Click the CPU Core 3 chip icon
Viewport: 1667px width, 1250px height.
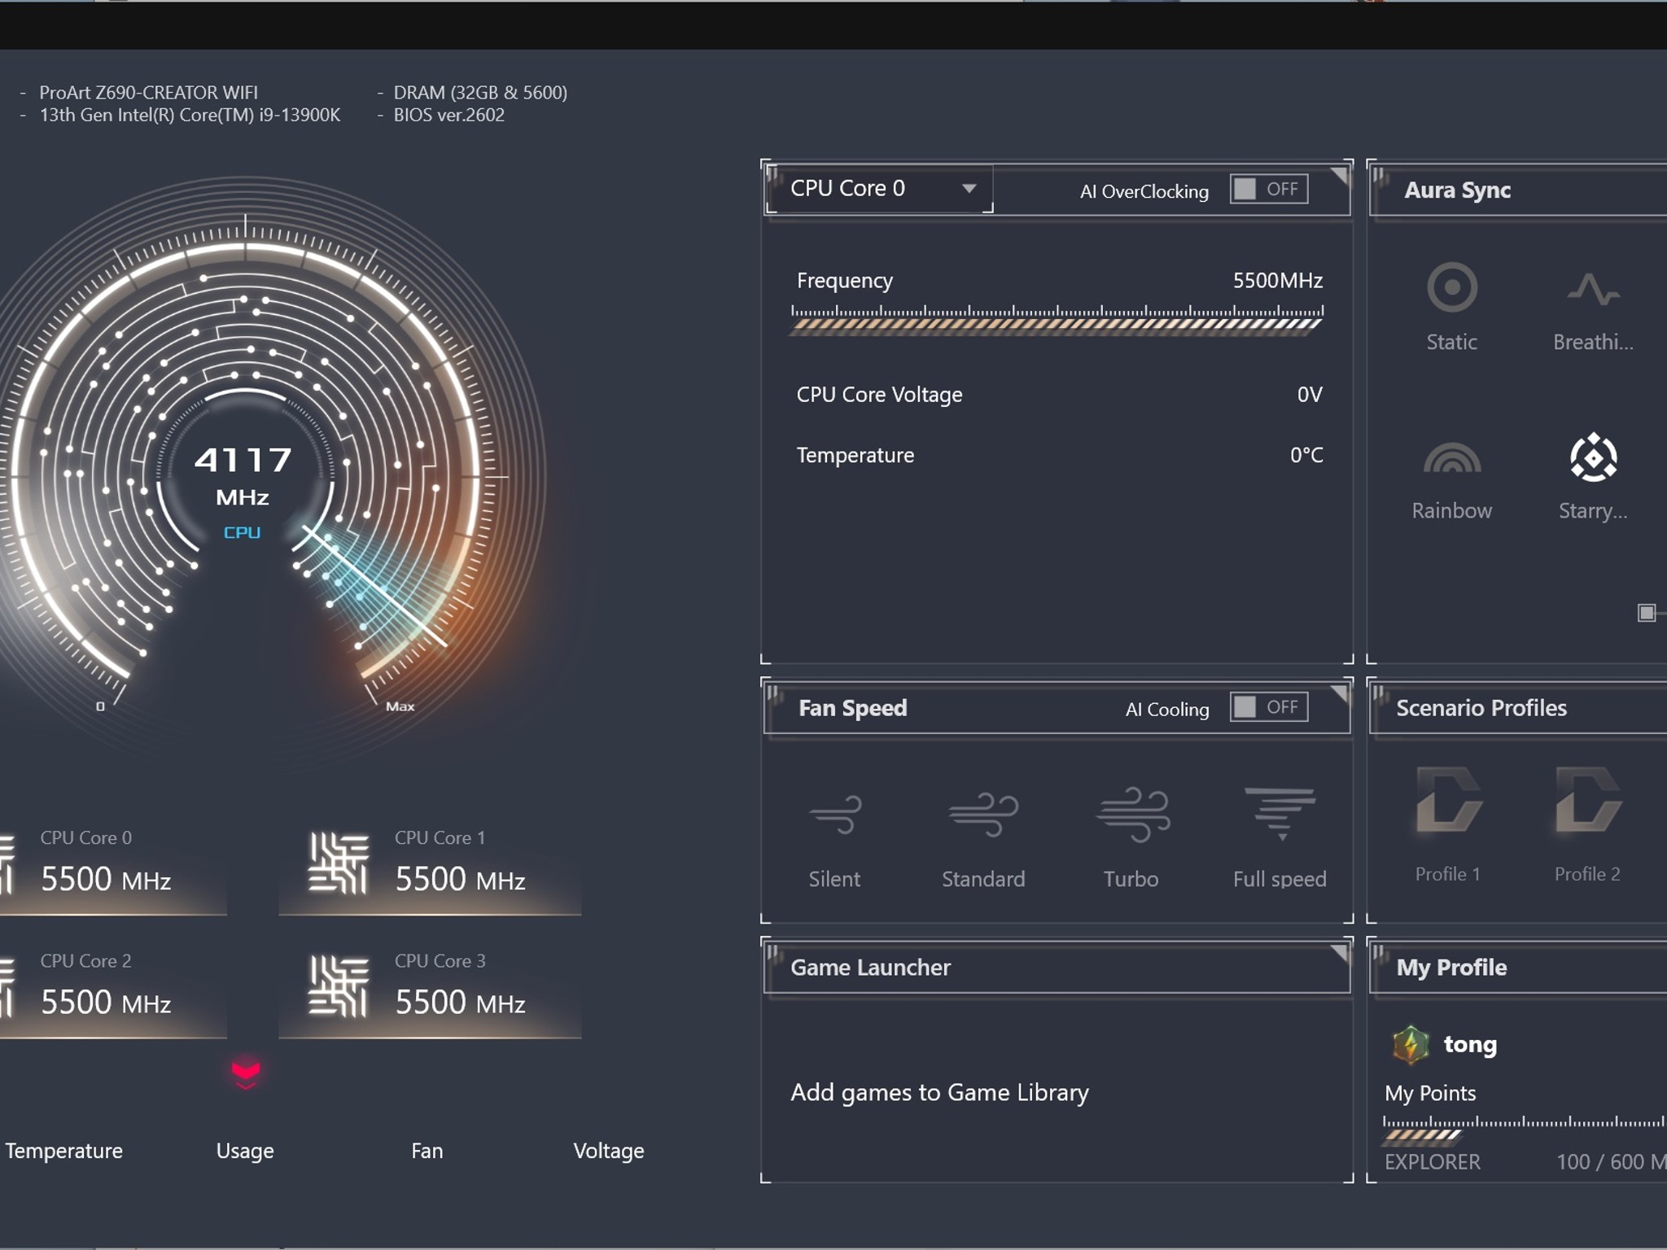pyautogui.click(x=339, y=986)
